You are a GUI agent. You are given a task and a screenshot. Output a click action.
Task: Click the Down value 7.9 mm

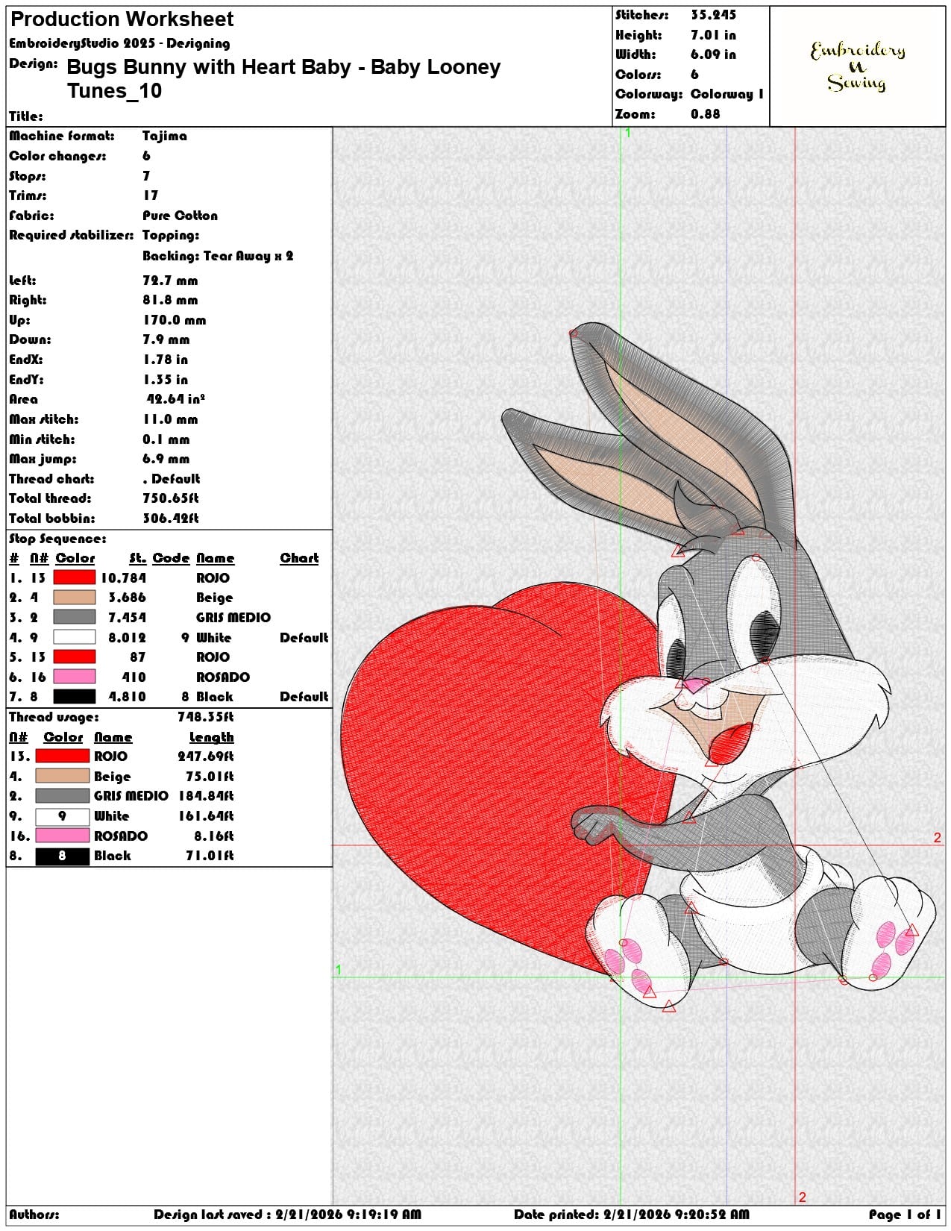point(166,339)
